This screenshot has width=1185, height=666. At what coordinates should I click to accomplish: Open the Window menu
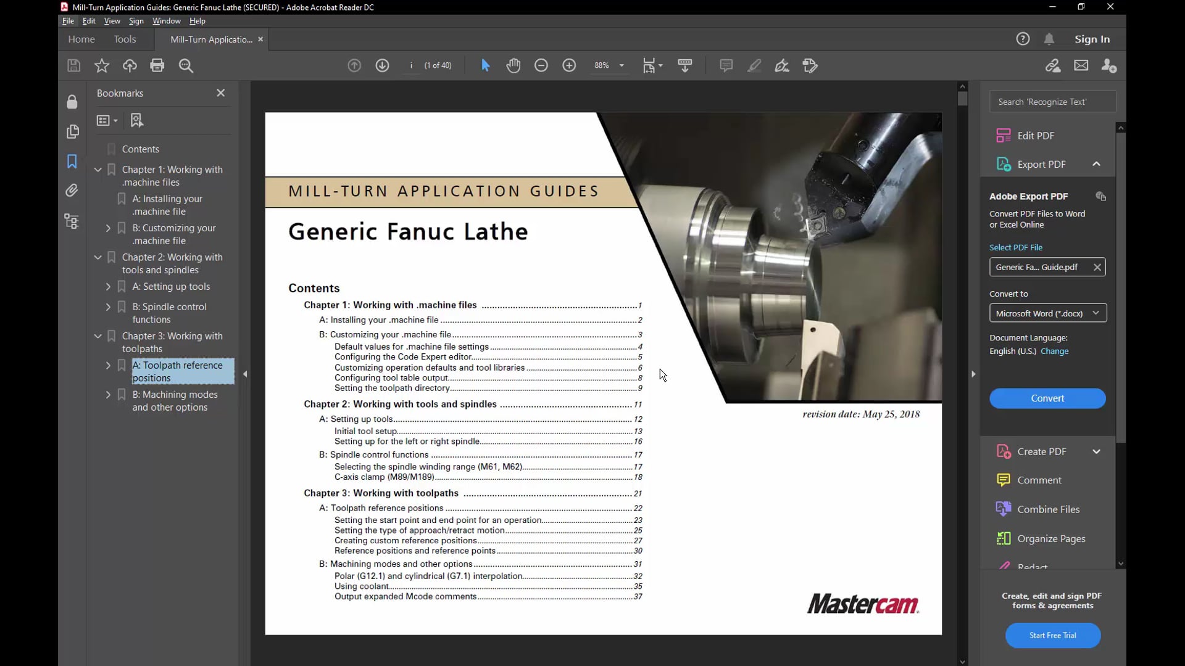pos(167,21)
